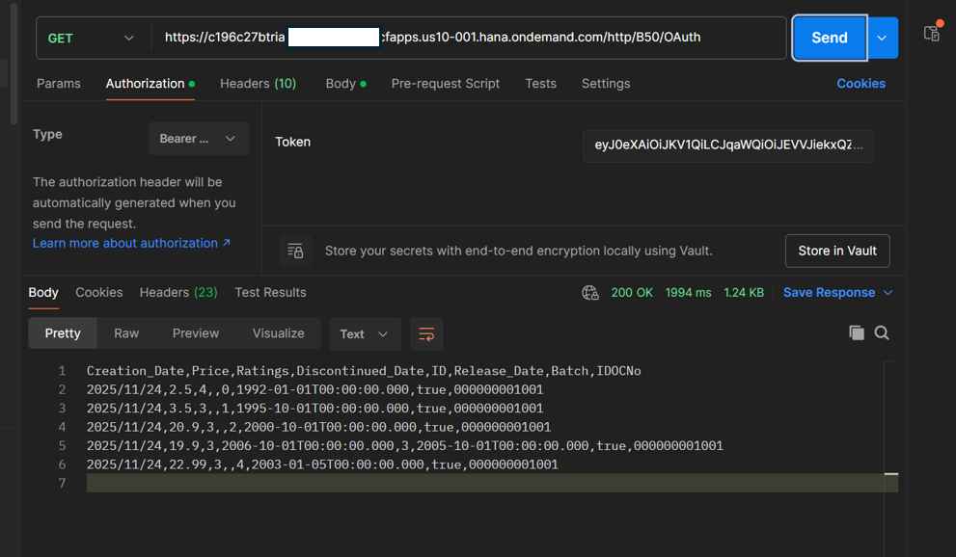Copy the response with copy icon
Image resolution: width=956 pixels, height=557 pixels.
coord(857,333)
